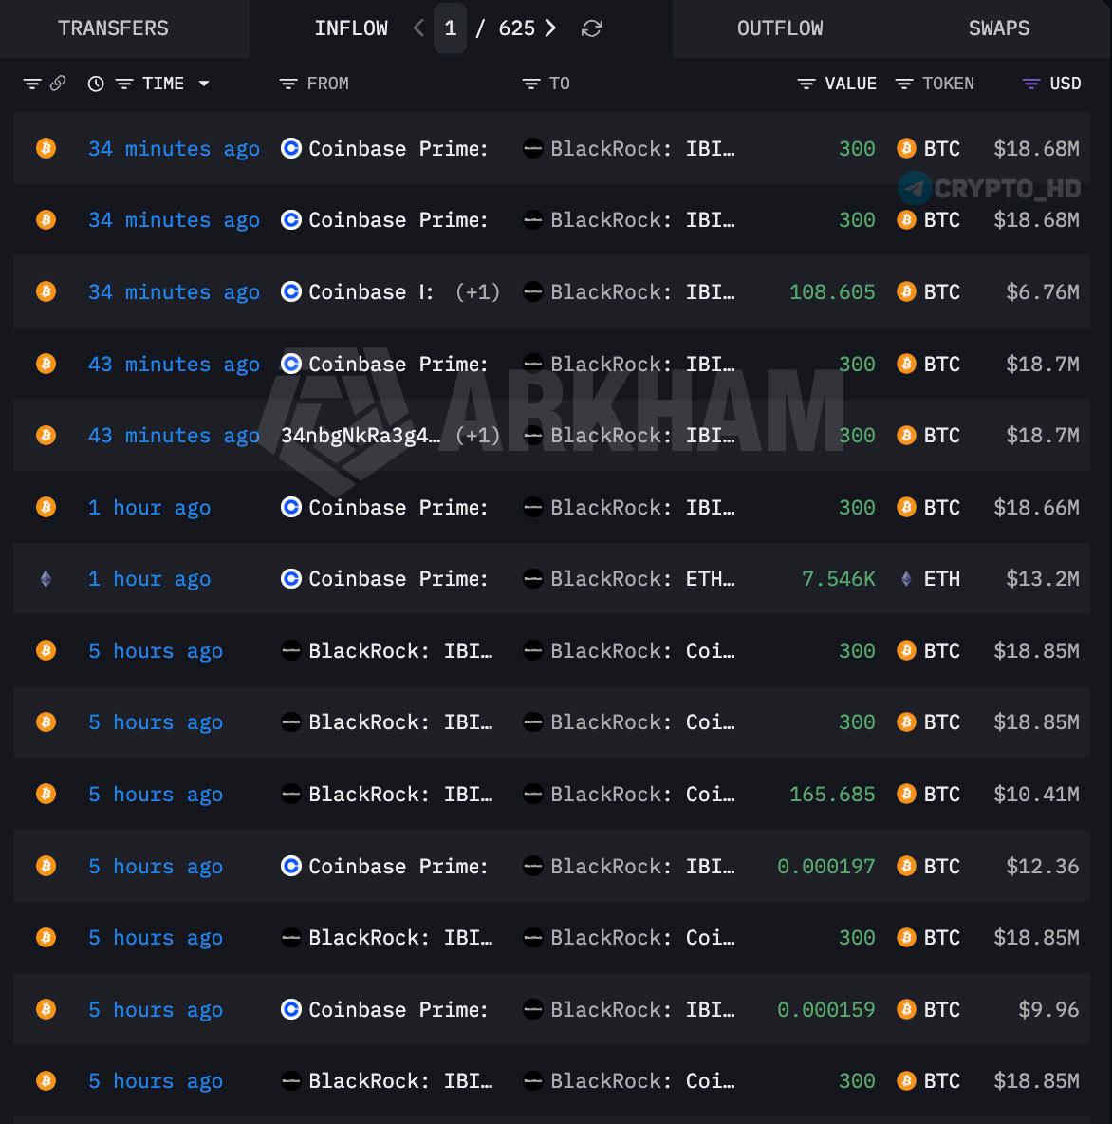
Task: Open '1 hour ago' timestamp of ETH transfer
Action: click(149, 578)
